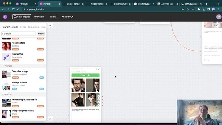Switch to the Styles tab
Screen dimensions: 222x125
pyautogui.click(x=23, y=27)
